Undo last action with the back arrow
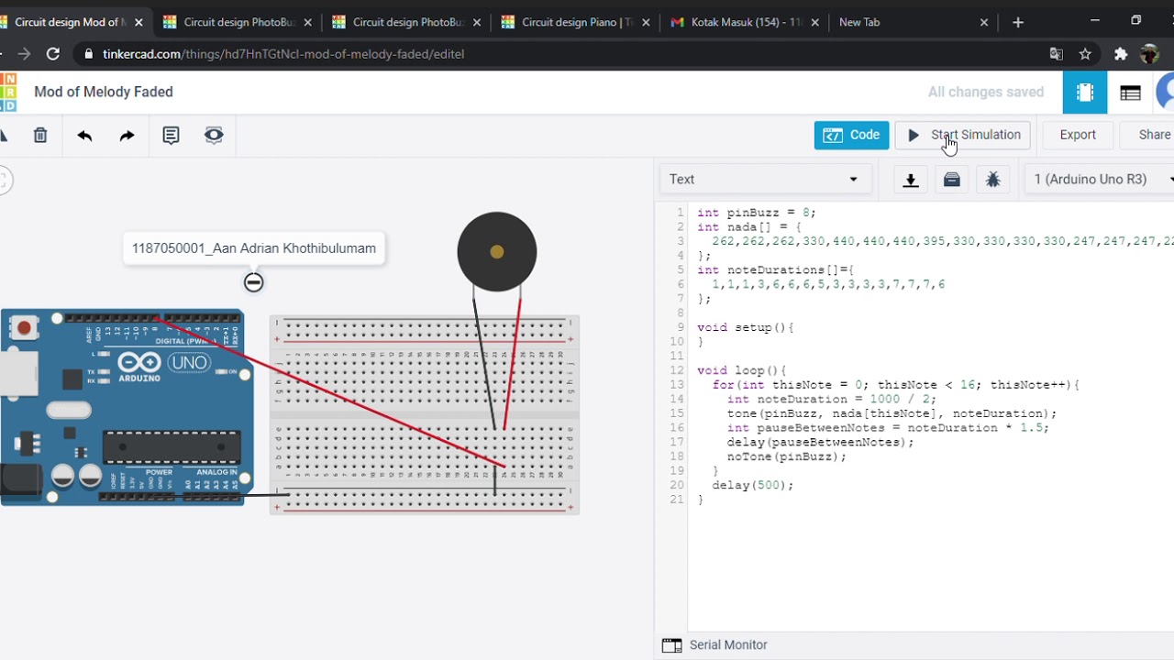This screenshot has width=1174, height=660. click(x=84, y=136)
